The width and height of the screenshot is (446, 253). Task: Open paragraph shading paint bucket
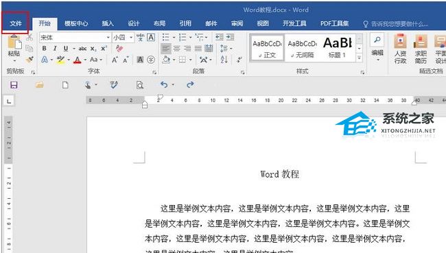point(166,60)
